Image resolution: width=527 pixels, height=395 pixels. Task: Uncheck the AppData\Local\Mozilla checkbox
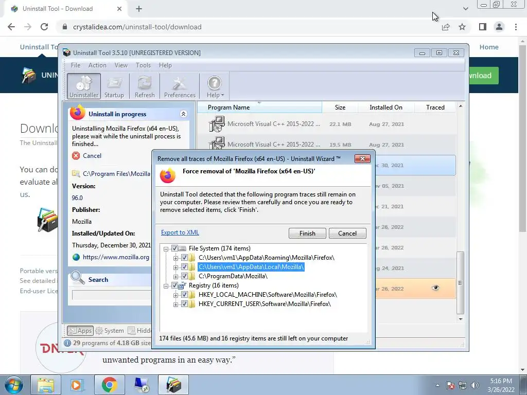point(184,267)
